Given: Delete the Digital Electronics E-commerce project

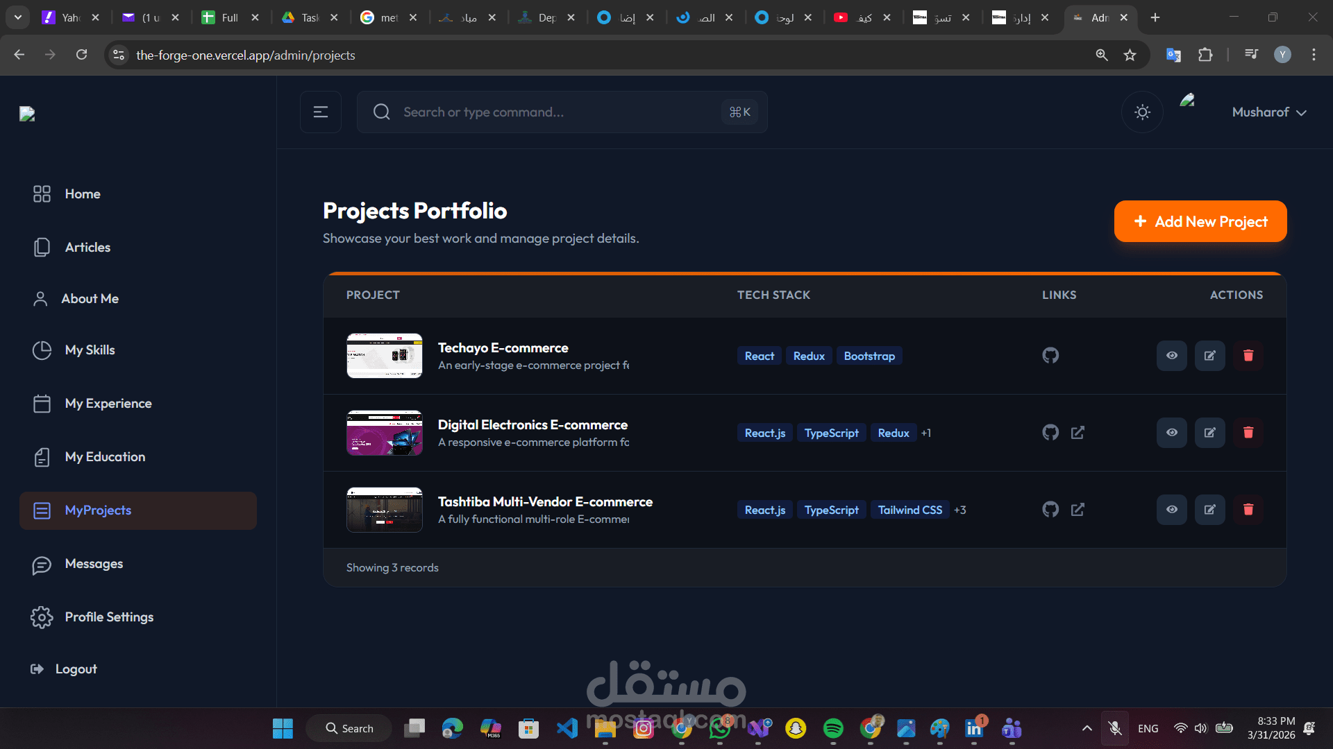Looking at the screenshot, I should pos(1248,433).
